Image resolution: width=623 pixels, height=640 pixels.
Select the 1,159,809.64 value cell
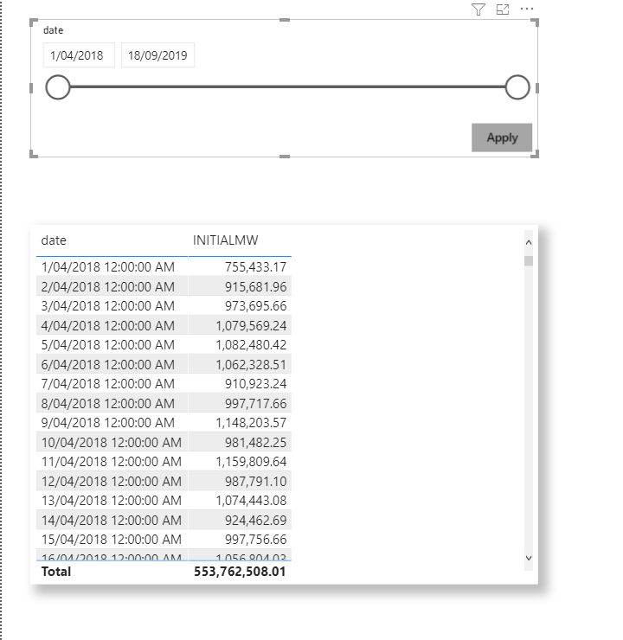(x=251, y=462)
